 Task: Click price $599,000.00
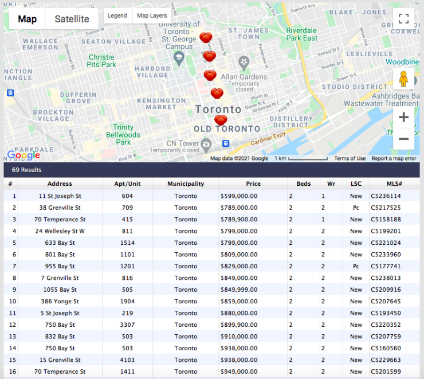(239, 196)
